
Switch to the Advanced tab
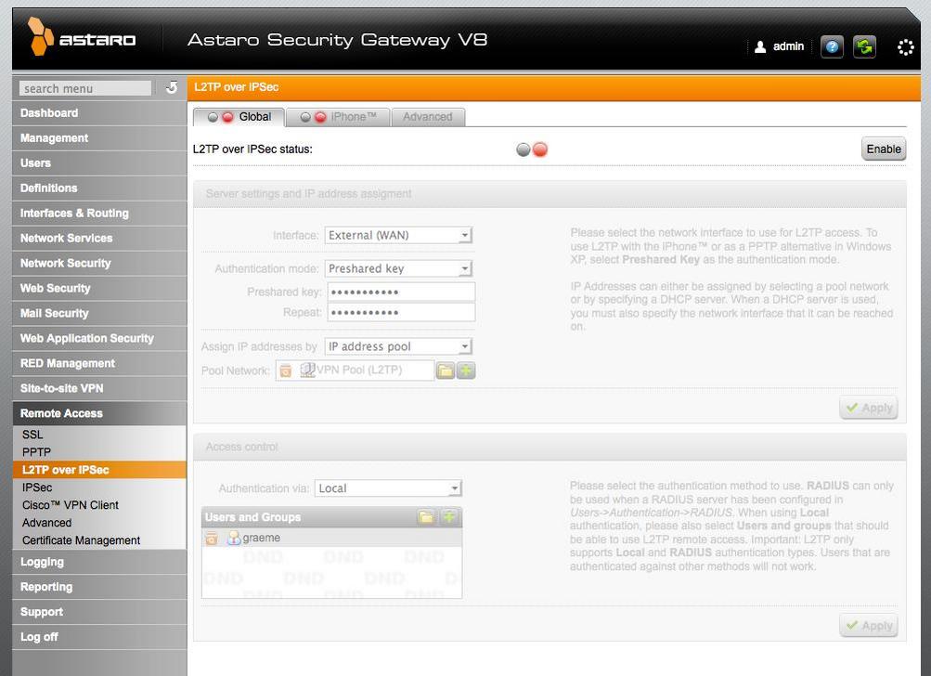pos(428,117)
